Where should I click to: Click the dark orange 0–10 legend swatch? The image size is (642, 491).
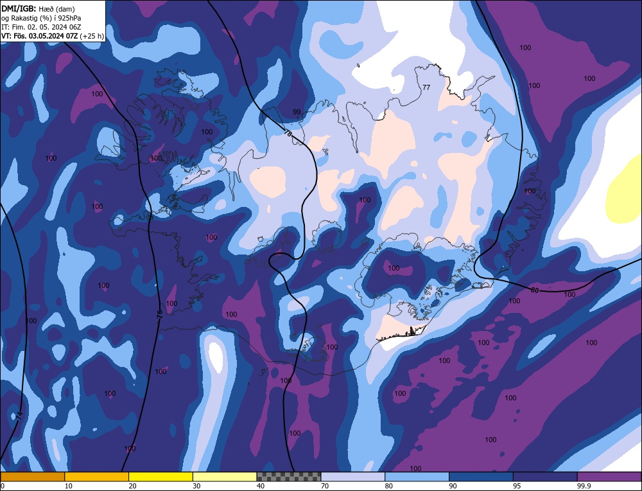(x=33, y=476)
